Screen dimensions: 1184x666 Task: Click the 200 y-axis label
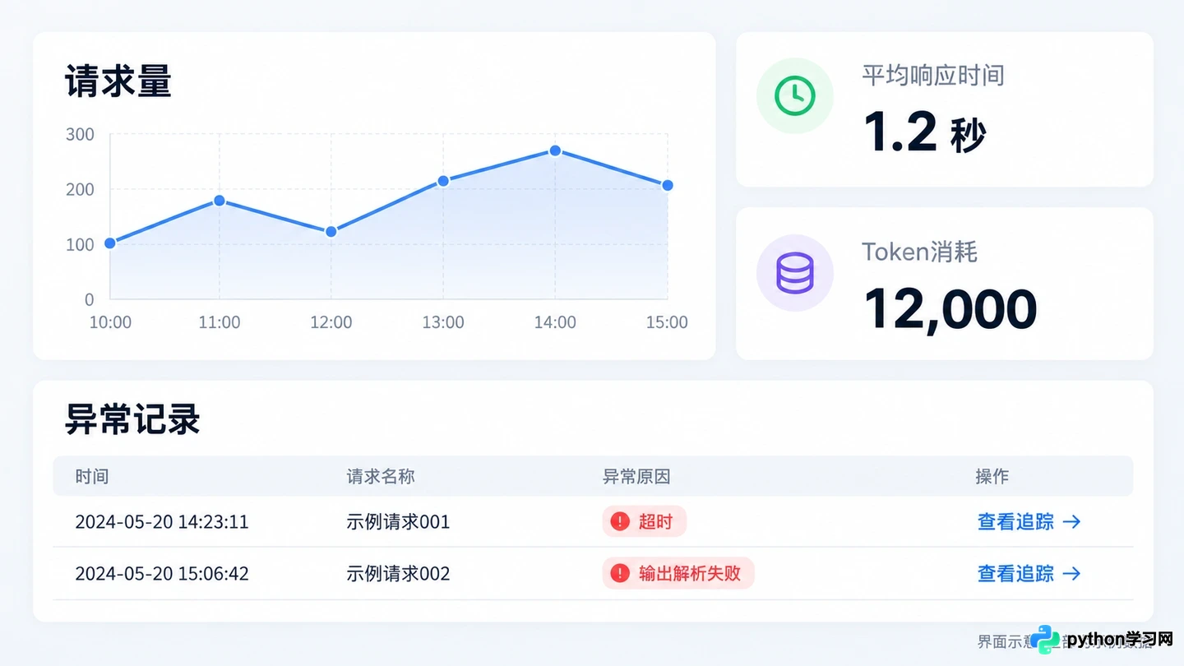coord(80,189)
